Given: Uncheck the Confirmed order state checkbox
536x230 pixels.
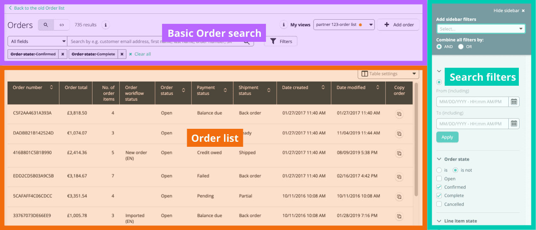Looking at the screenshot, I should point(439,187).
